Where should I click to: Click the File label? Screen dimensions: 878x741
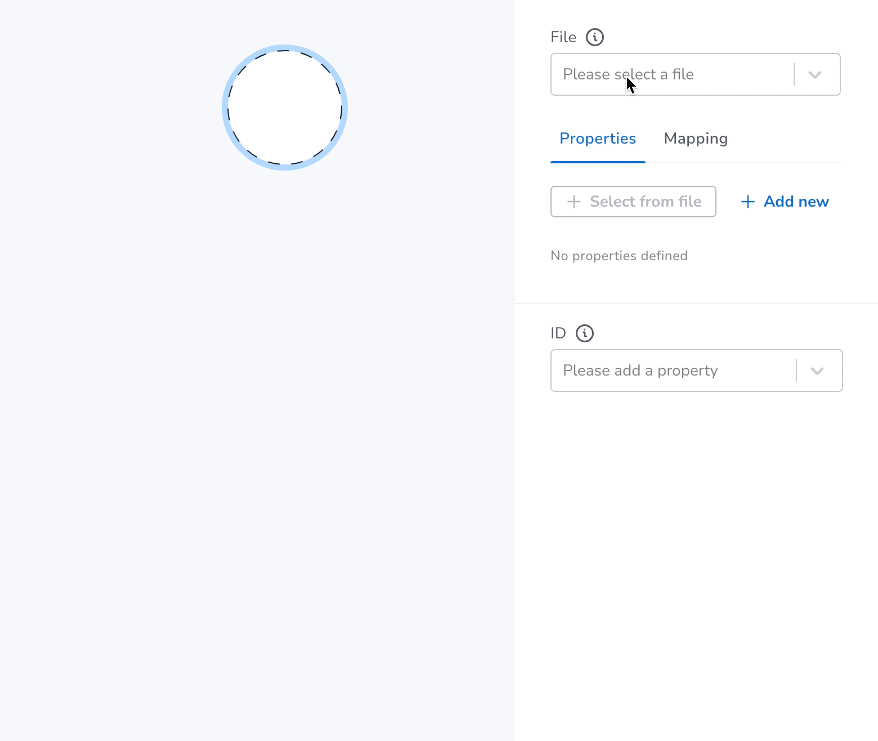click(x=563, y=37)
